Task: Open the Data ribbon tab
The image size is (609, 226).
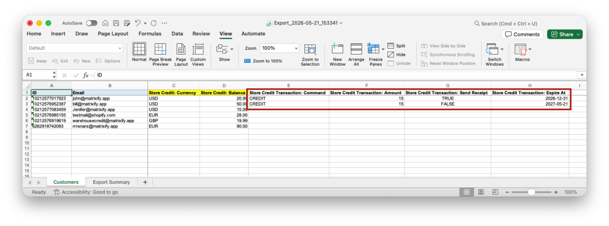Action: (177, 34)
